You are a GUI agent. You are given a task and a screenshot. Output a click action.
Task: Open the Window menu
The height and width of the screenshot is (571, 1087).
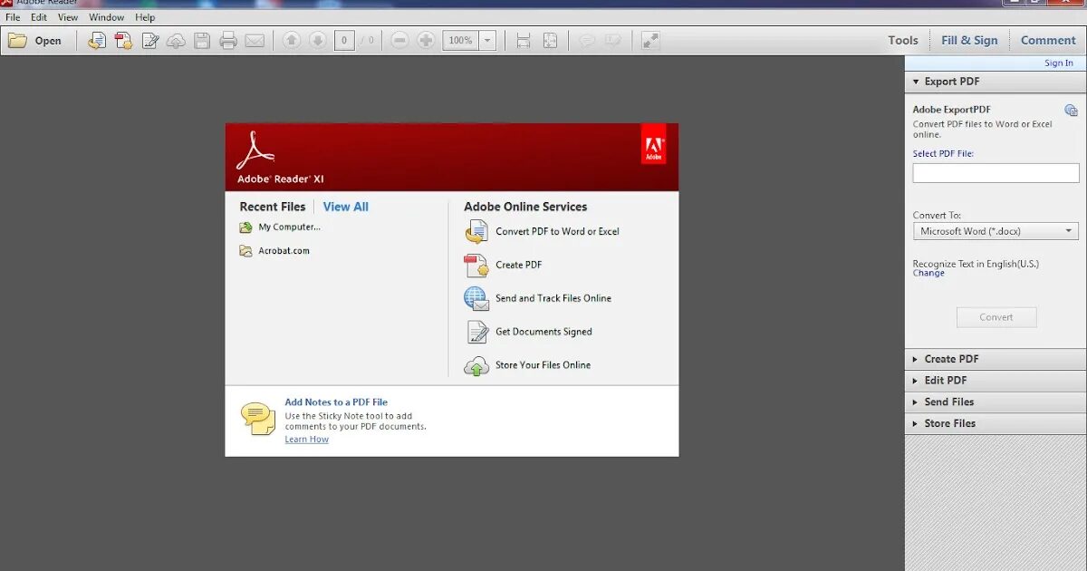pyautogui.click(x=107, y=17)
